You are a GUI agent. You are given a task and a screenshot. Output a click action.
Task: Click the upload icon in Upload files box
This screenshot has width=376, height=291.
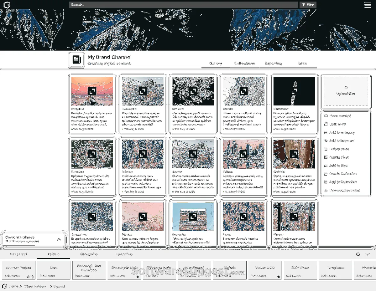pos(346,88)
